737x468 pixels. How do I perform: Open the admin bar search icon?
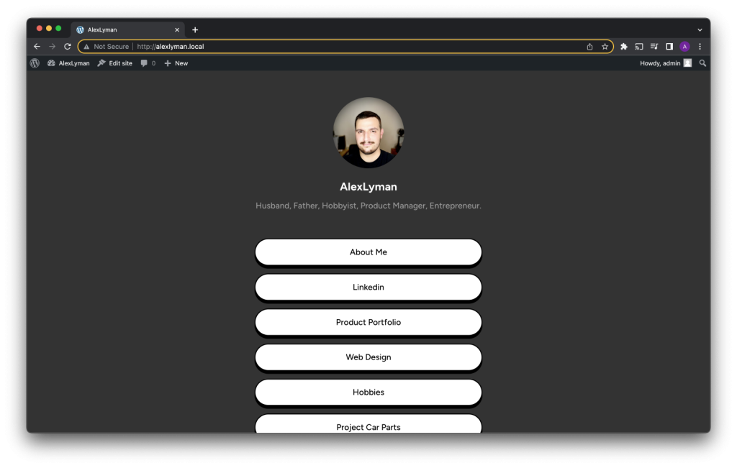(703, 63)
